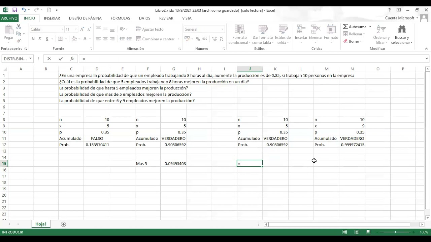Align text to the top
Viewport: 431px width, 242px height.
(98, 29)
